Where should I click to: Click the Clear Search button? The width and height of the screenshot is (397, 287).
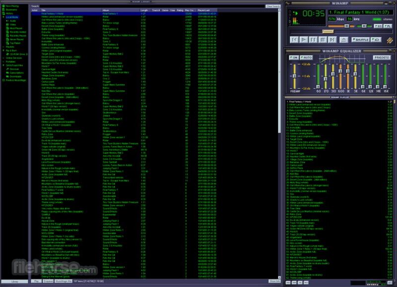point(272,6)
